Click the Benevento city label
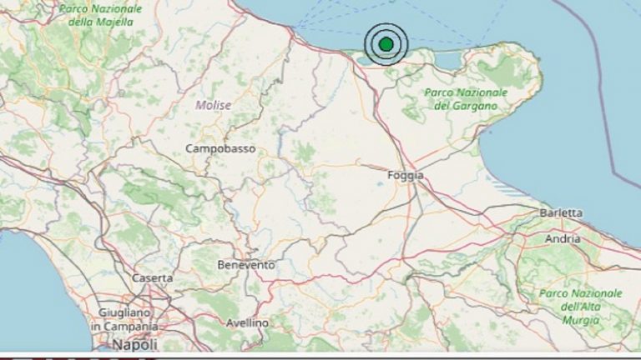This screenshot has height=360, width=641. (x=245, y=264)
